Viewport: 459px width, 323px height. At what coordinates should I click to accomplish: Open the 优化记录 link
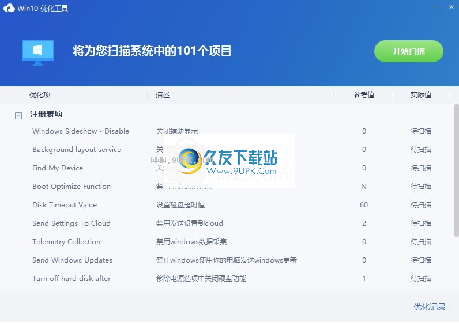pos(430,307)
